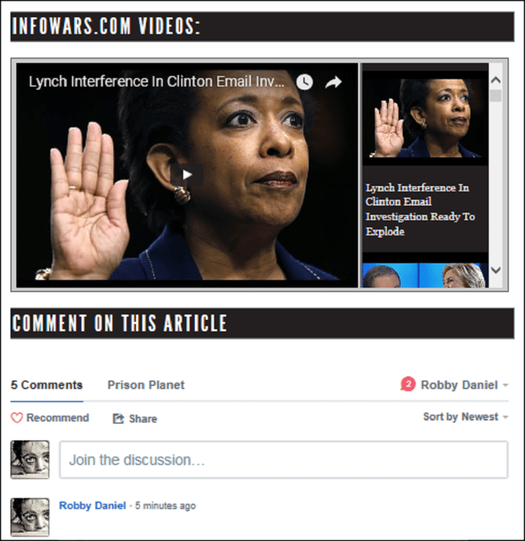Image resolution: width=525 pixels, height=541 pixels.
Task: Play the Lynch Interference video
Action: 186,174
